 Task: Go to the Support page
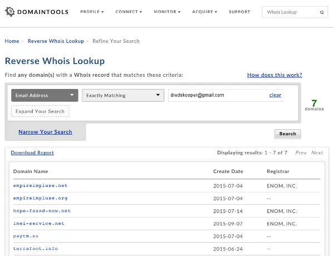pos(239,12)
